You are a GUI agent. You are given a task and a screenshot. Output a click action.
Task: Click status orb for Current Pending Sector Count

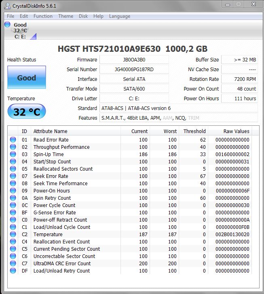13,249
